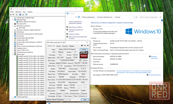Click the blue question-mark Help icon in Device Manager toolbar
This screenshot has width=173, height=104.
coord(20,14)
